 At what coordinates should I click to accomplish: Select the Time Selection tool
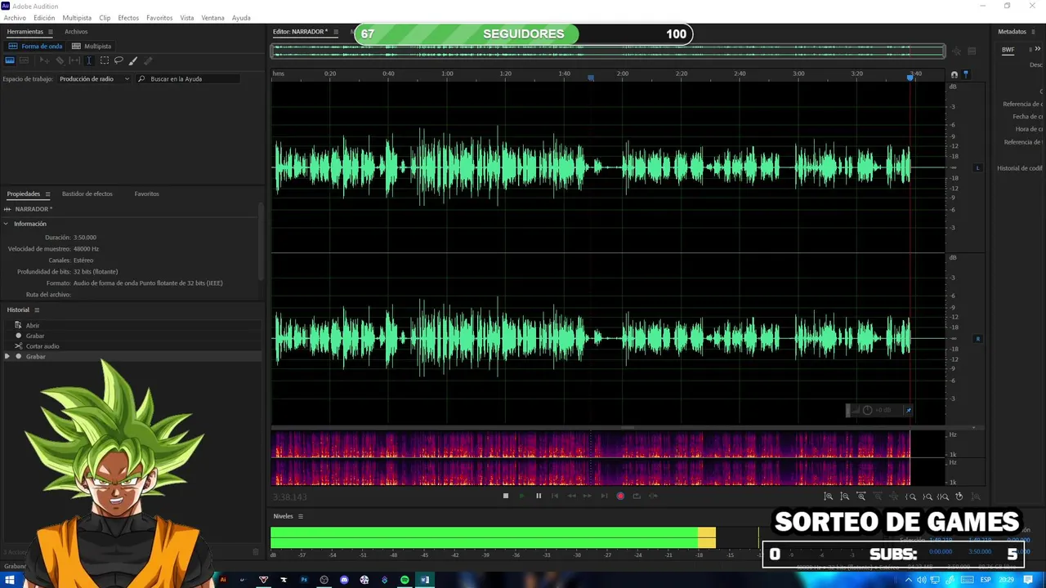tap(89, 60)
